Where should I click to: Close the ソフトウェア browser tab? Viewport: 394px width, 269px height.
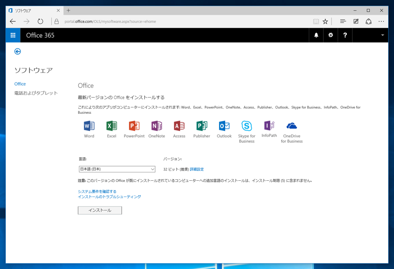pos(58,10)
